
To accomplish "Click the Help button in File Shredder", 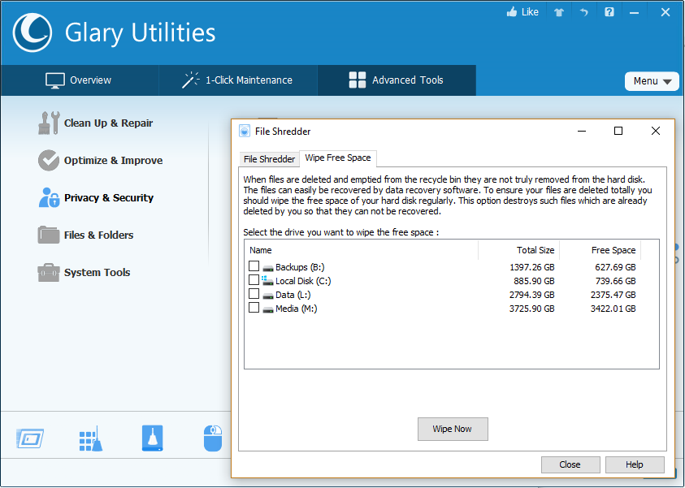I will pyautogui.click(x=635, y=465).
